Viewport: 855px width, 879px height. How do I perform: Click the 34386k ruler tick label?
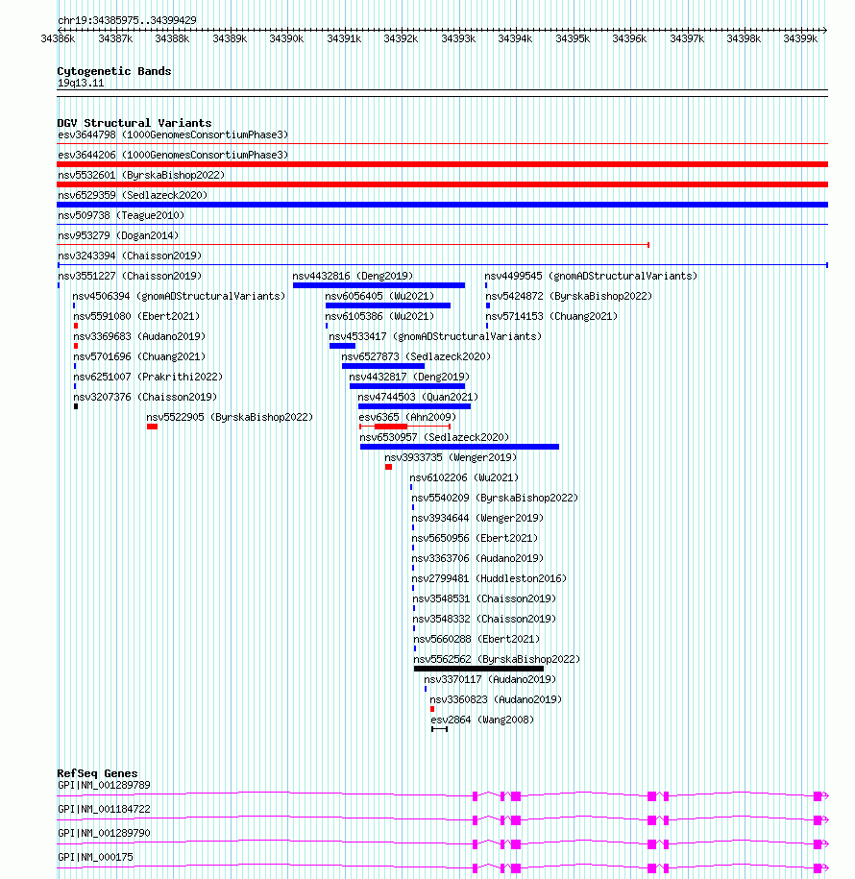58,38
